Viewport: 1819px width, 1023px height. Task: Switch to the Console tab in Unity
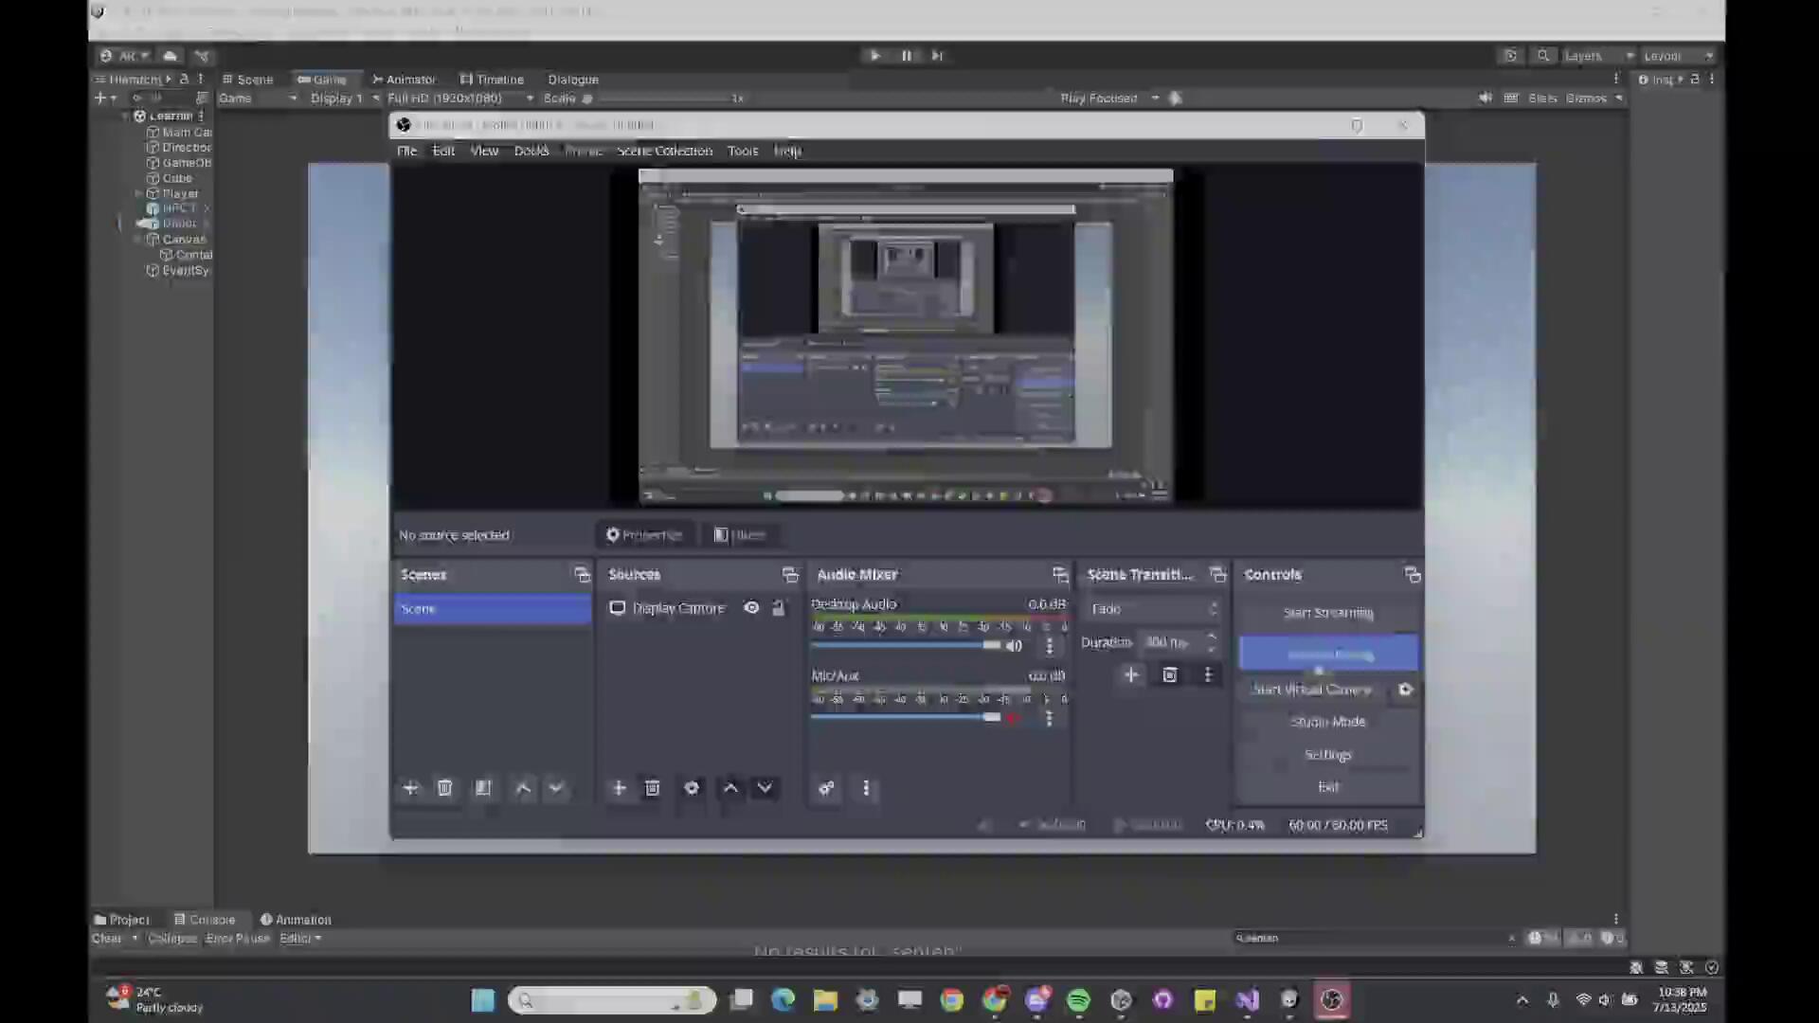coord(210,919)
